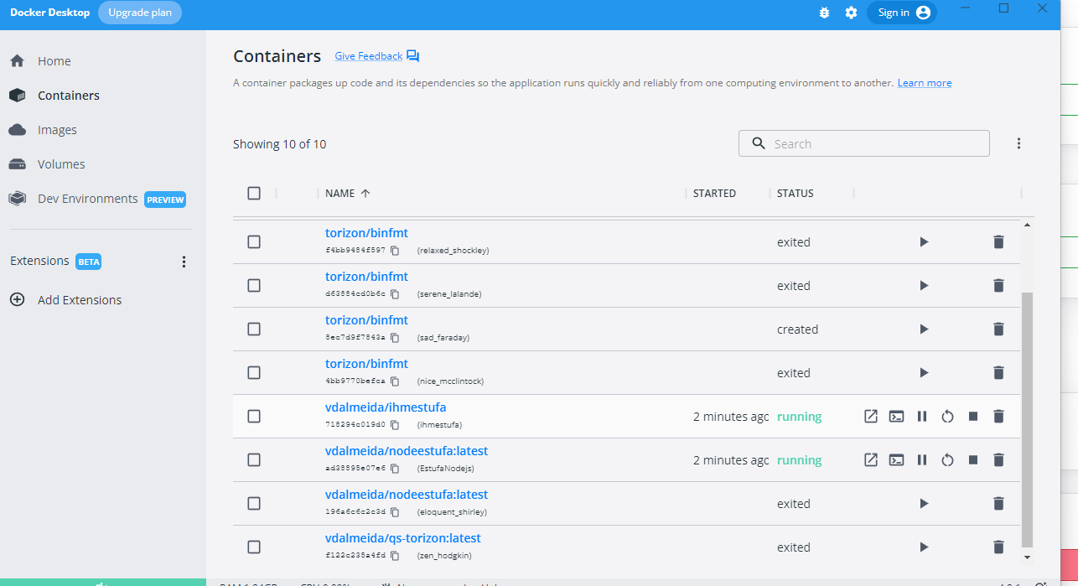Check the eloquent_shirley container checkbox
The image size is (1078, 586).
[254, 503]
